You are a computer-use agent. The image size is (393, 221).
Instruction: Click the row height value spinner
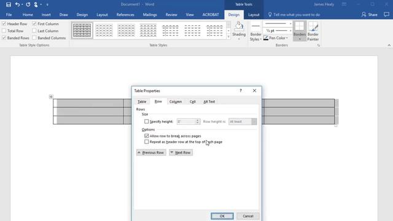(x=198, y=122)
